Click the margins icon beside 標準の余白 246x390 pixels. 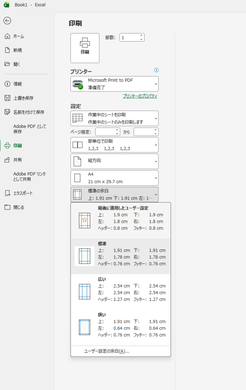[x=77, y=195]
